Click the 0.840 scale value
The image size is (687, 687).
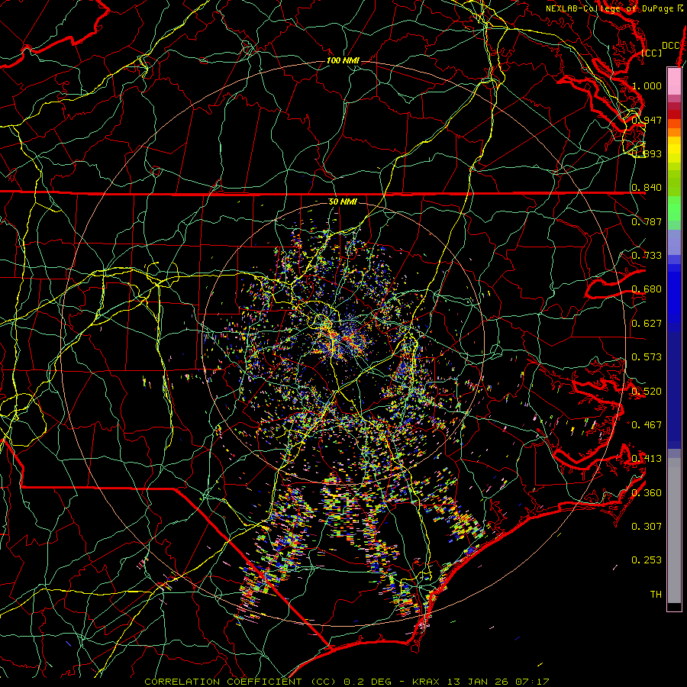click(x=647, y=188)
